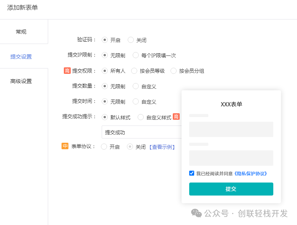Click the teal 提交 button
This screenshot has width=297, height=225.
[231, 189]
